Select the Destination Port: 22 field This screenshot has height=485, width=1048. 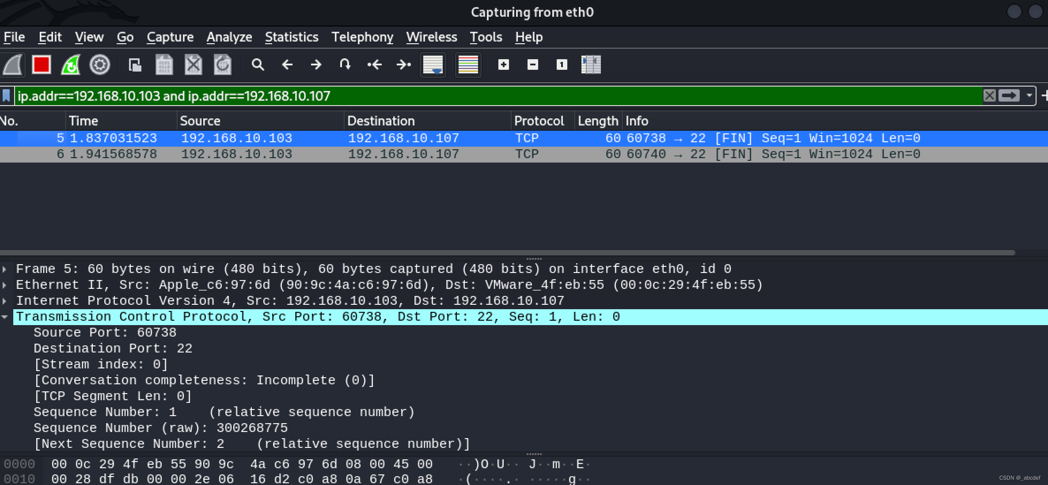point(113,349)
